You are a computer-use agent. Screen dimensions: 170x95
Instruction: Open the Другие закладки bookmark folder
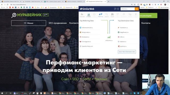click(x=164, y=7)
